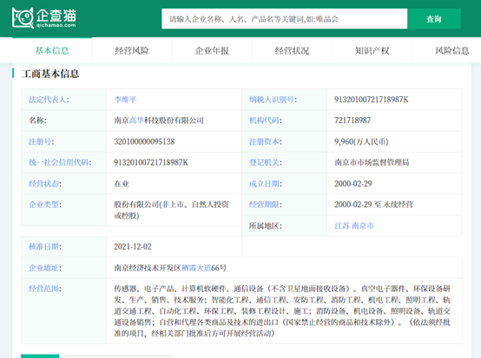
Task: Click the 高华 link in company name
Action: [x=136, y=120]
